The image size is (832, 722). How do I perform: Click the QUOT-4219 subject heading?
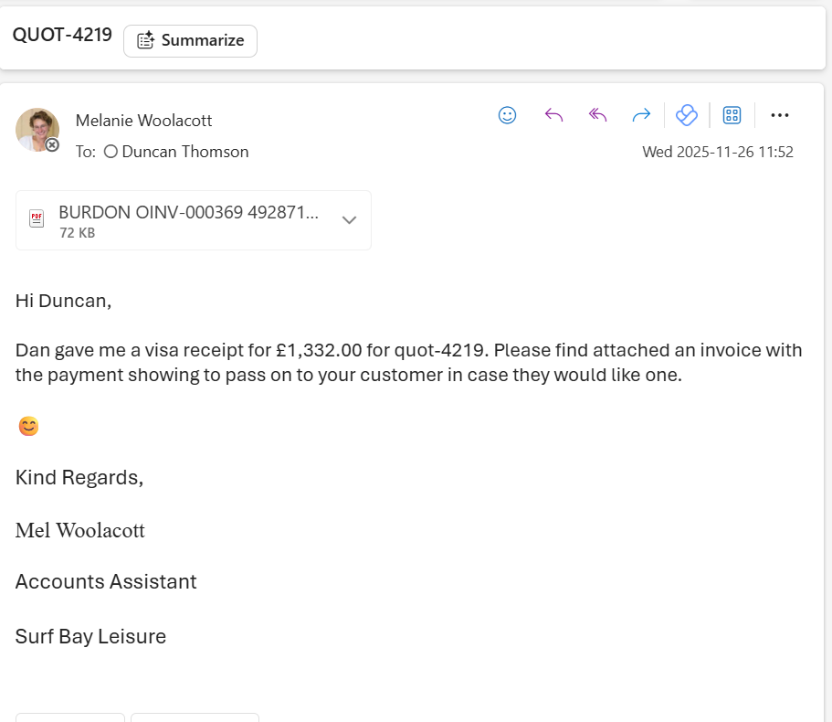(x=62, y=36)
